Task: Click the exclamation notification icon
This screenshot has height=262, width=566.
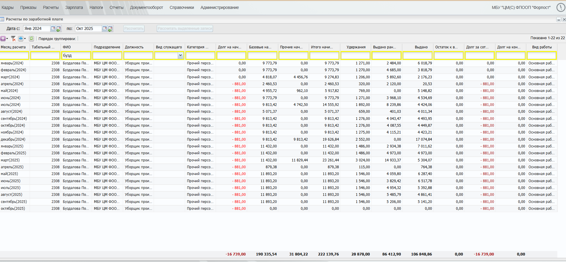Action: point(560,7)
